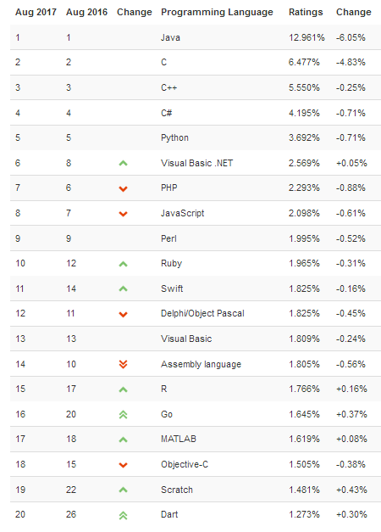The width and height of the screenshot is (381, 532).
Task: Click the +0.43% change value for Scratch
Action: click(351, 490)
